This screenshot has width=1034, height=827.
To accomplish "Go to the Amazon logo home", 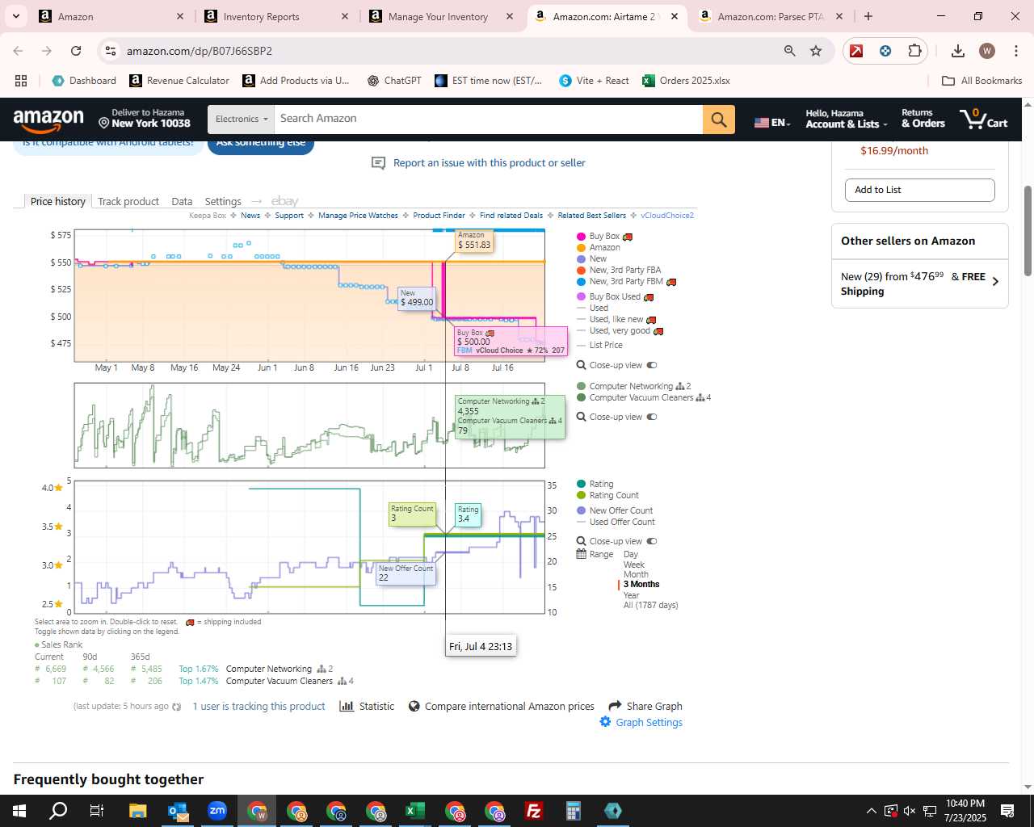I will pos(48,120).
